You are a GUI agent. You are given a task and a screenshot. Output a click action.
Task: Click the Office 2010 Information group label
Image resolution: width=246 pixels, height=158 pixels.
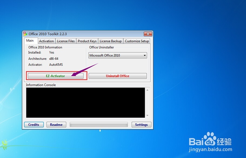45,47
